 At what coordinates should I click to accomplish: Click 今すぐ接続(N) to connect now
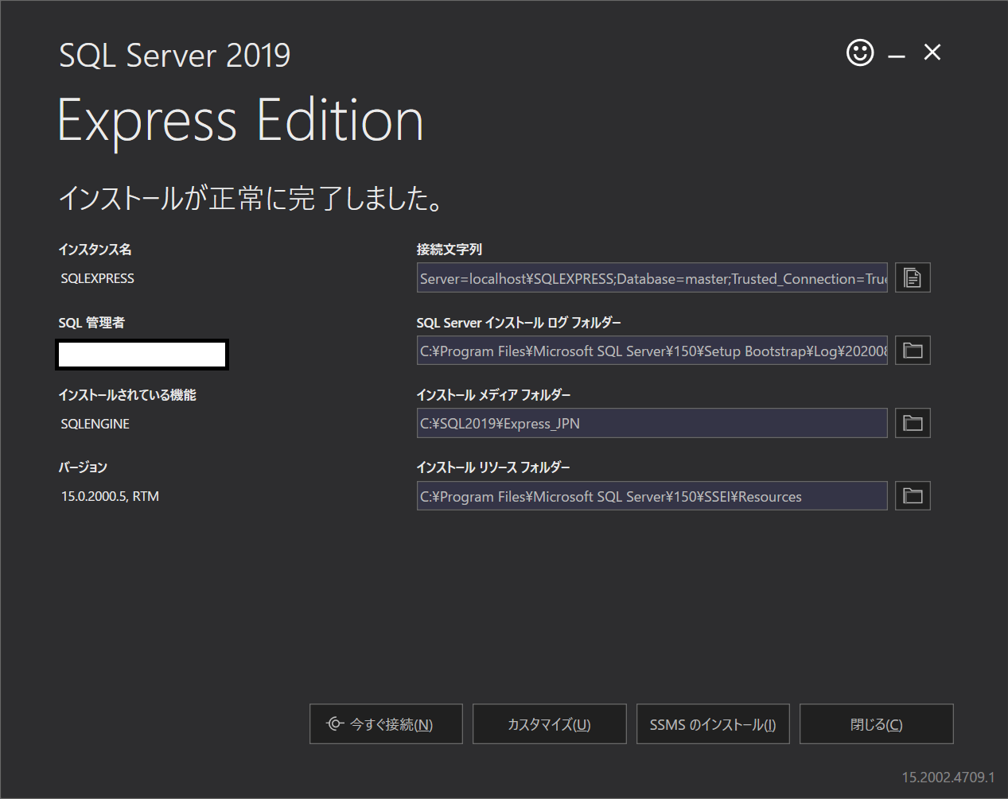[x=386, y=723]
